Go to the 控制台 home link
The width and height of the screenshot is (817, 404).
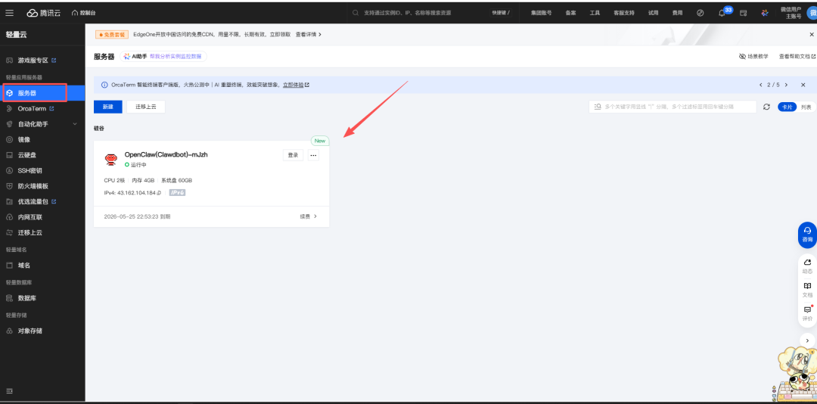click(x=84, y=13)
